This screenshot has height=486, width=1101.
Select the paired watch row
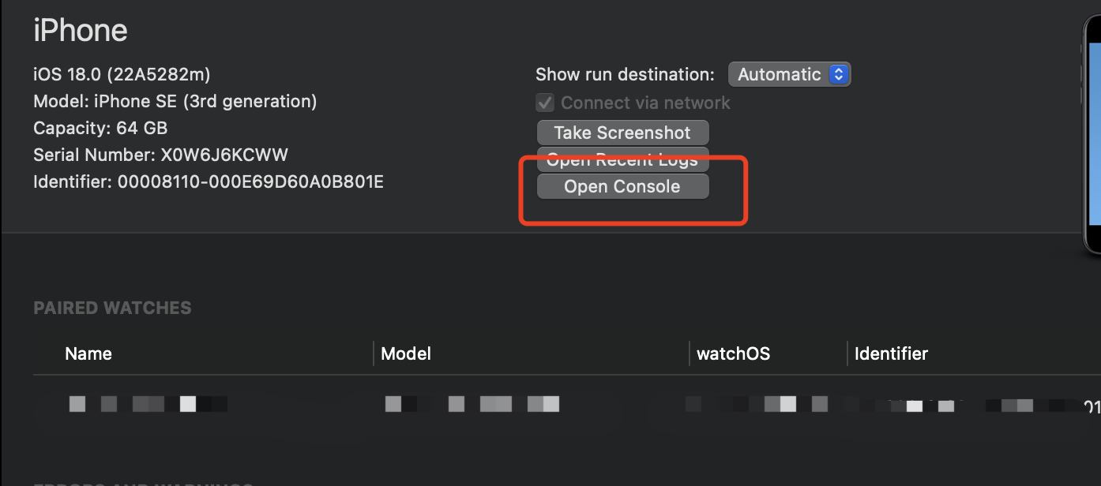click(x=567, y=405)
